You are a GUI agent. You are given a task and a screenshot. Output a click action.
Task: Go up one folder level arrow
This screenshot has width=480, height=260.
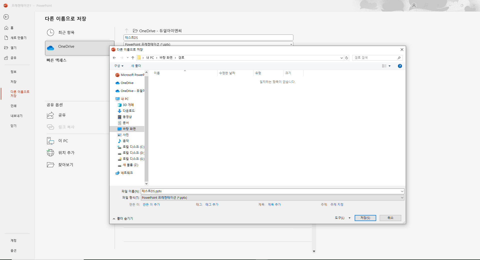(x=133, y=58)
